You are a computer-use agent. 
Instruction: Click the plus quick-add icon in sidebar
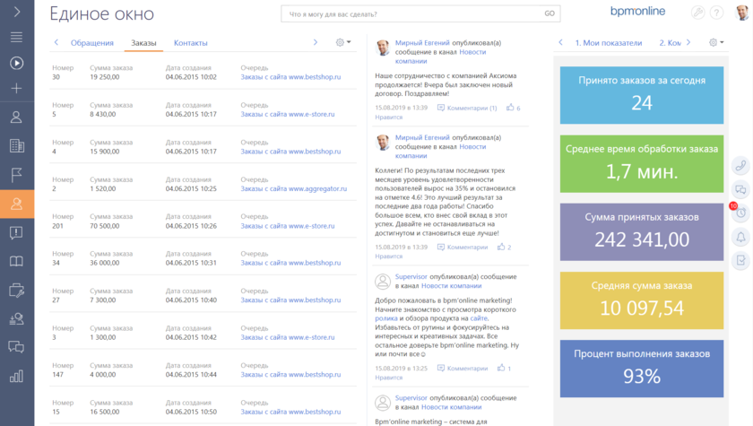pyautogui.click(x=16, y=89)
